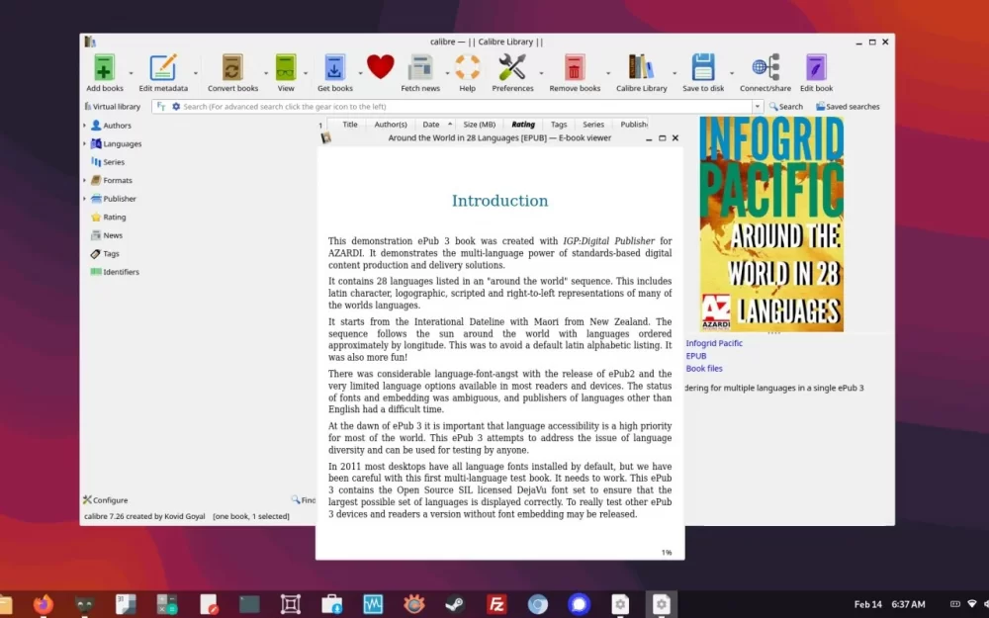The height and width of the screenshot is (618, 989).
Task: Sort the book list by Rating column
Action: [x=523, y=125]
